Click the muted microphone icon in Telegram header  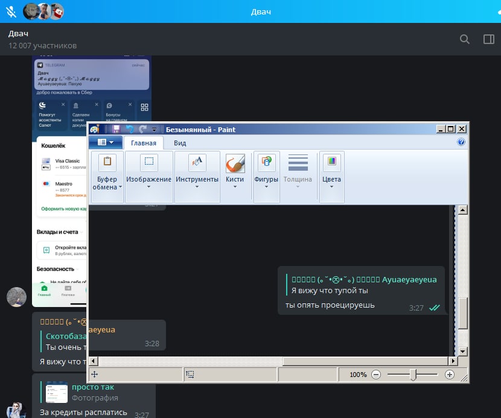(11, 12)
